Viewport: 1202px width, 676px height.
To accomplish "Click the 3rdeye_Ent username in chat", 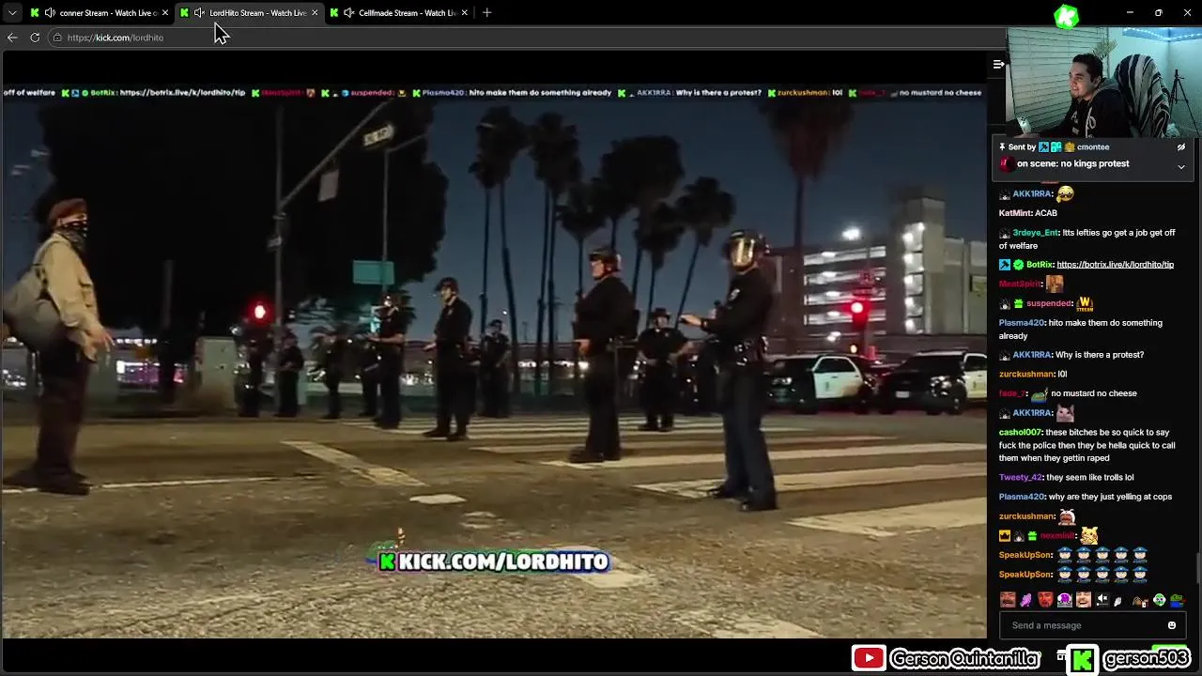I will [1036, 233].
